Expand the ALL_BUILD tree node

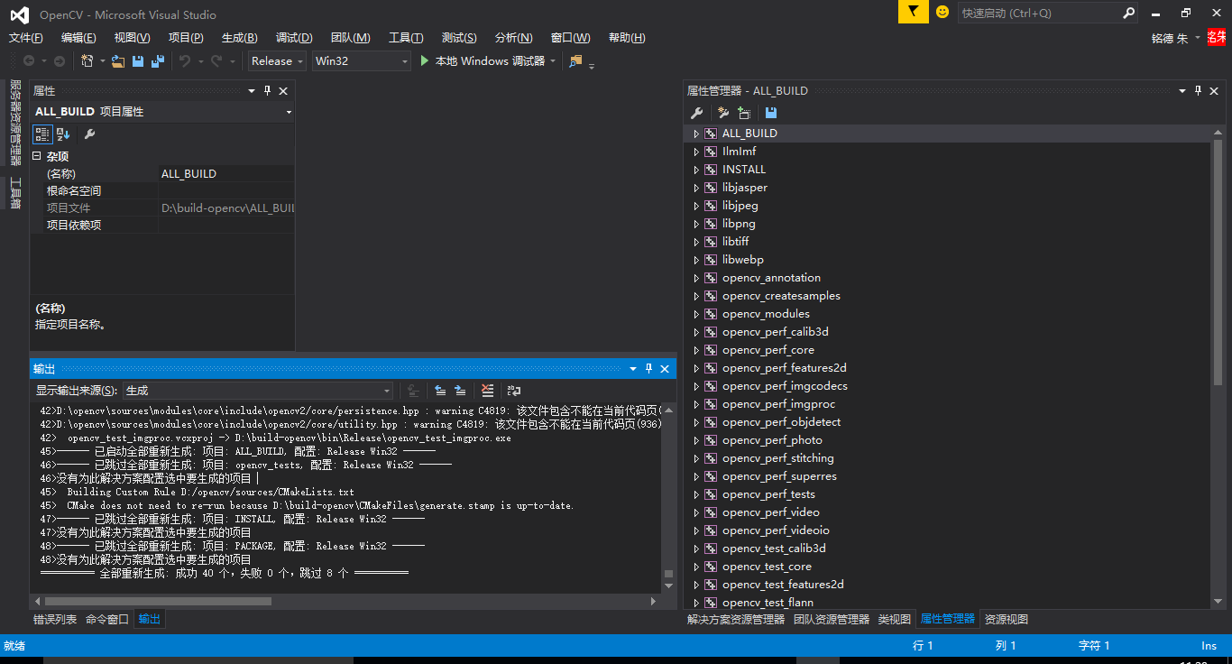(x=696, y=134)
